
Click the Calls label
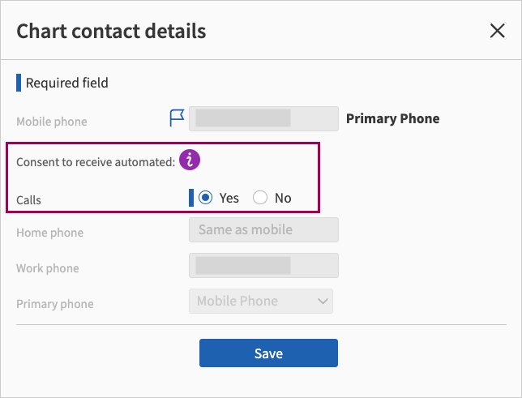pos(28,199)
